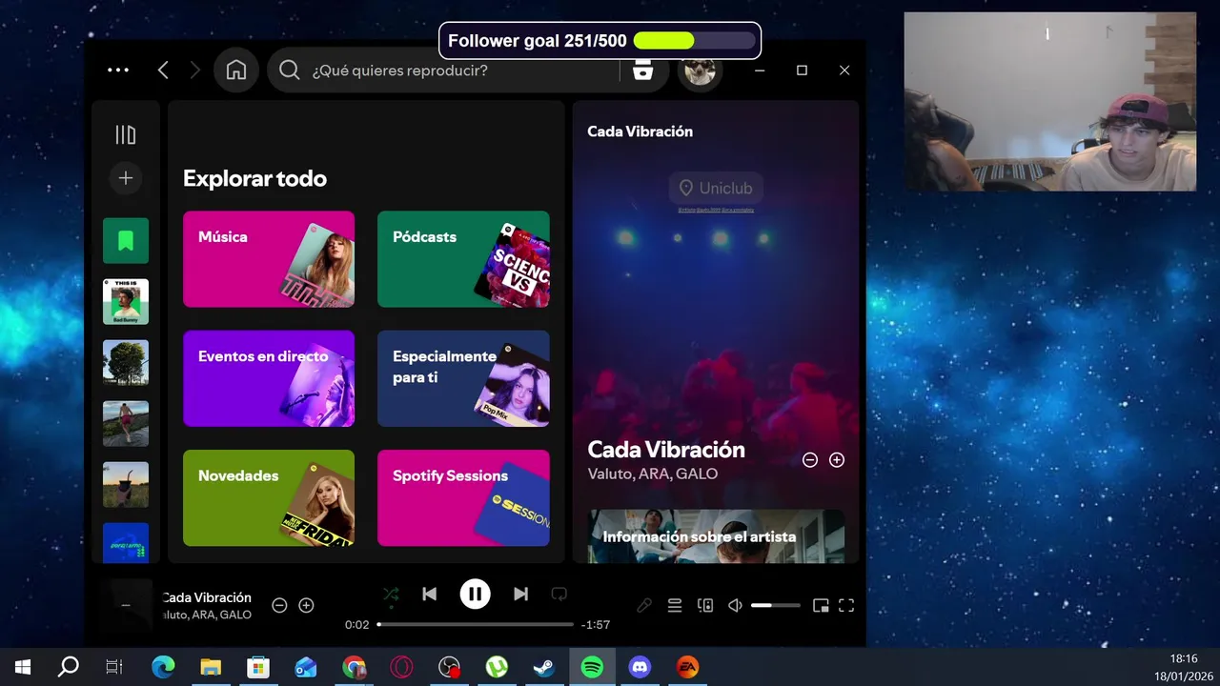Open Task View on the taskbar
This screenshot has height=686, width=1220.
[x=114, y=667]
